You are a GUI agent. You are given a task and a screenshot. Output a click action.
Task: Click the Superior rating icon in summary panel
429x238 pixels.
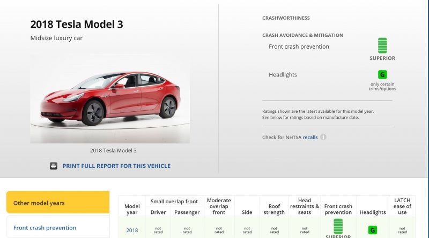pyautogui.click(x=382, y=45)
